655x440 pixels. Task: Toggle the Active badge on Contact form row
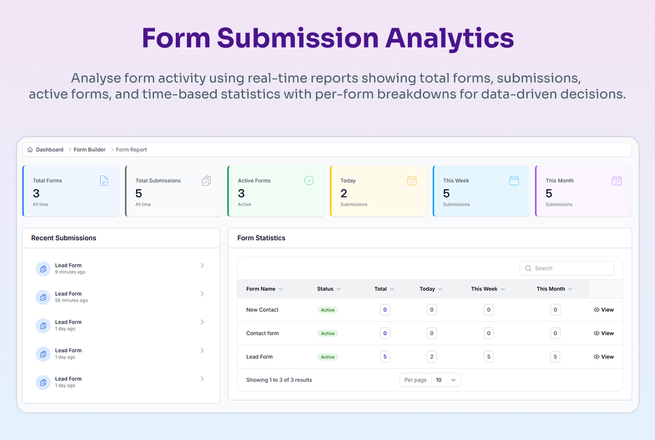(327, 333)
